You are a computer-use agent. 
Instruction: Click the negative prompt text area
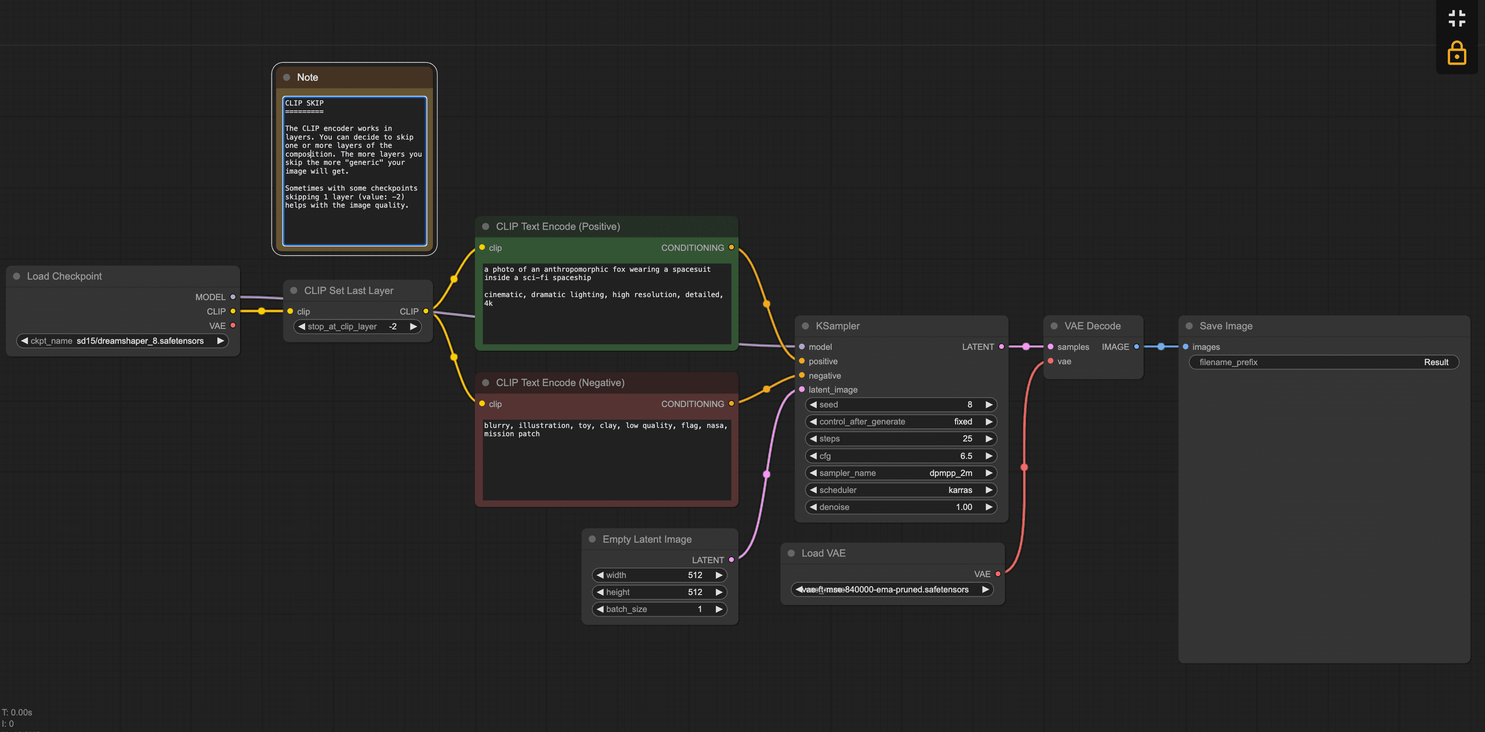(606, 460)
